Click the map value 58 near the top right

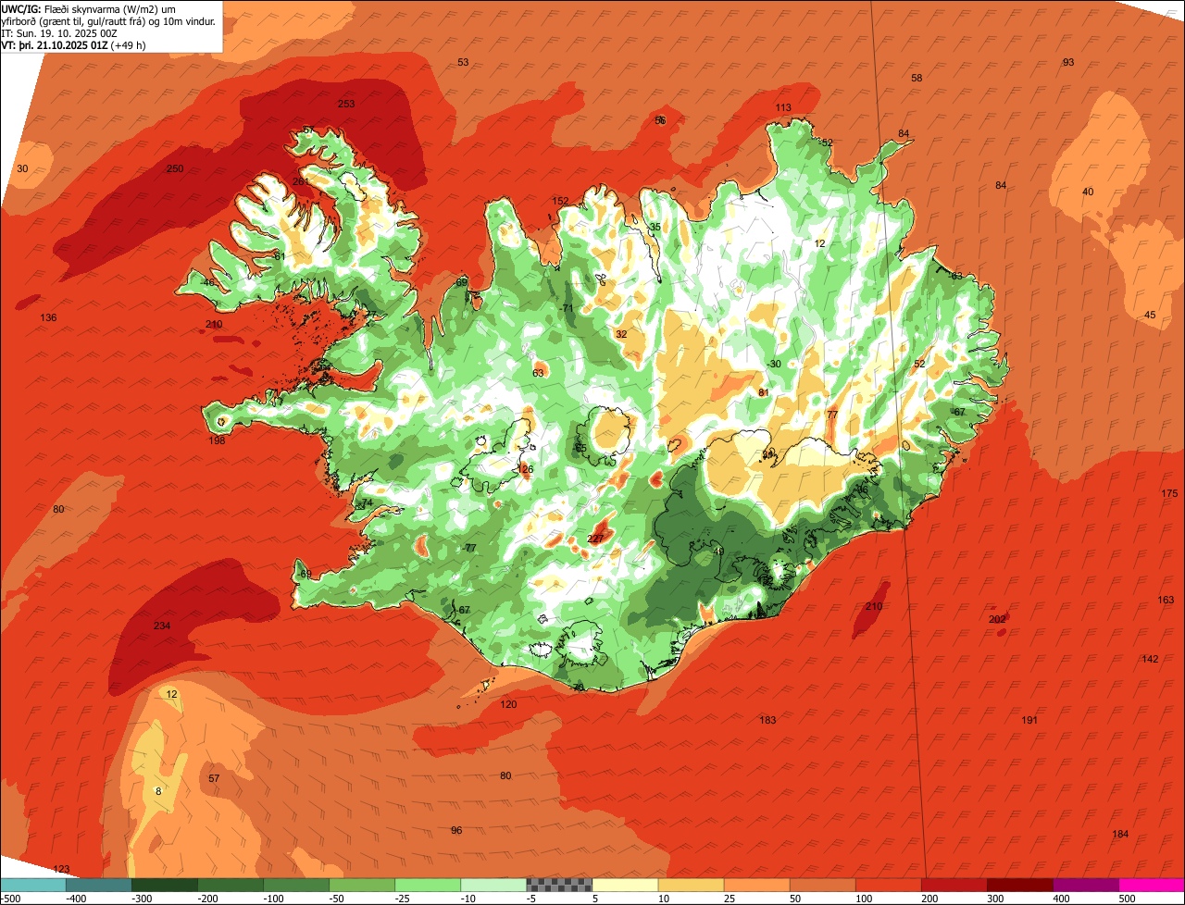(917, 78)
